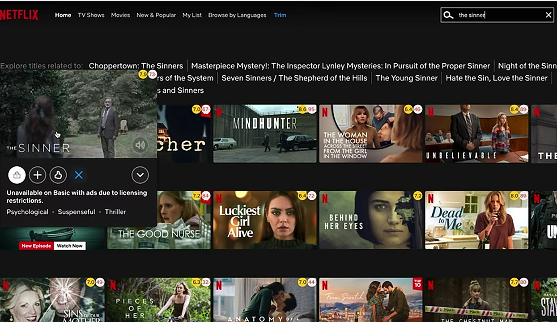
Task: Open the New & Popular section
Action: [x=156, y=15]
